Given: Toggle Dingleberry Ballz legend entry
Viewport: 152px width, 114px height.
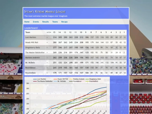Looking at the screenshot, I should tap(93, 79).
